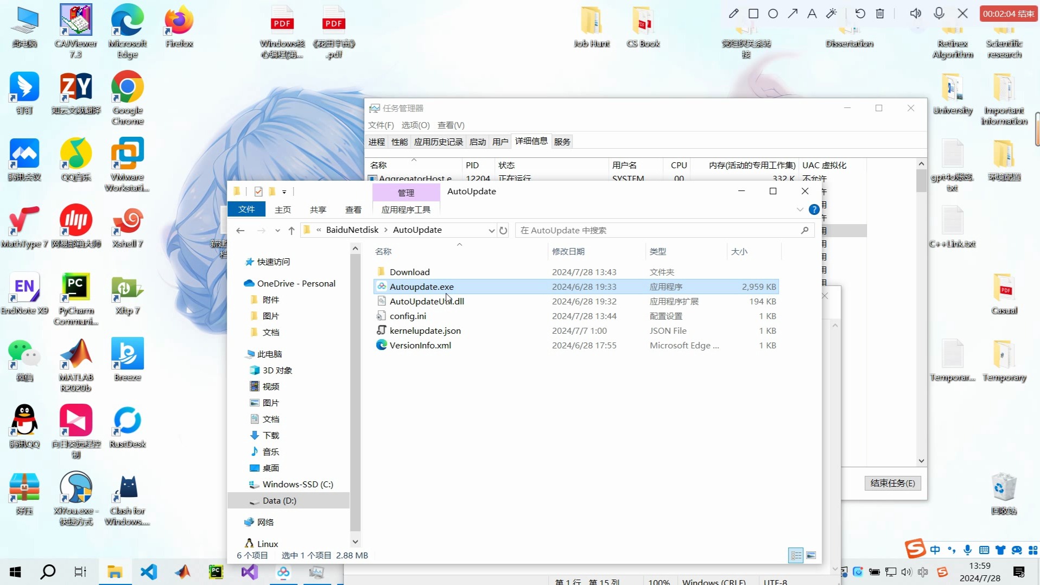Refresh the AutoUpdate folder address bar
Image resolution: width=1040 pixels, height=585 pixels.
tap(503, 230)
